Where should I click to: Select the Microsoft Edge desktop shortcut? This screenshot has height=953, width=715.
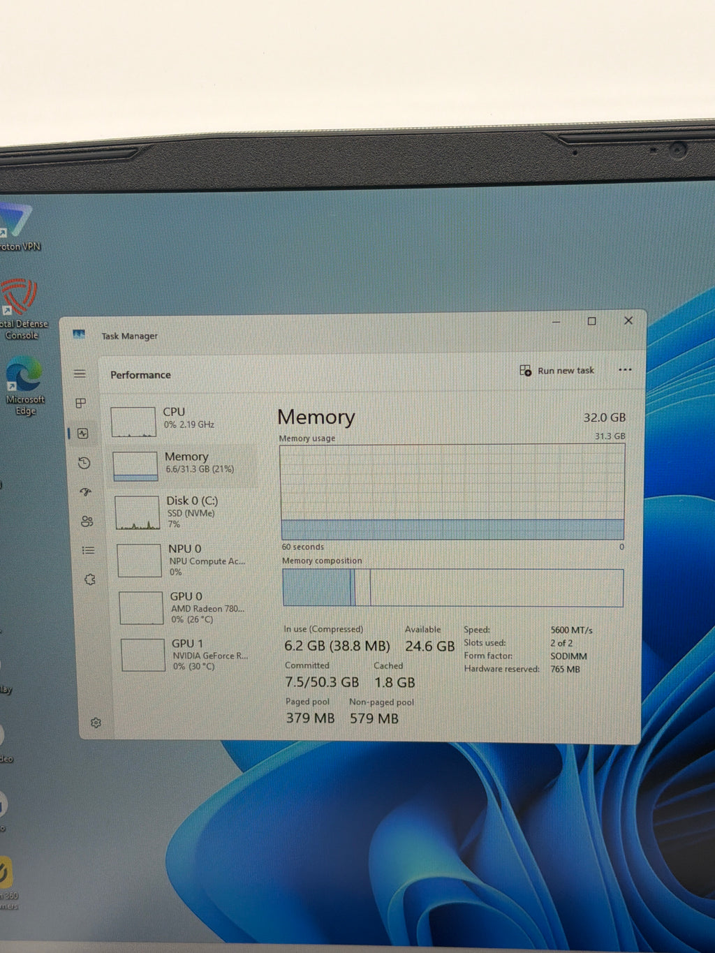pos(24,385)
